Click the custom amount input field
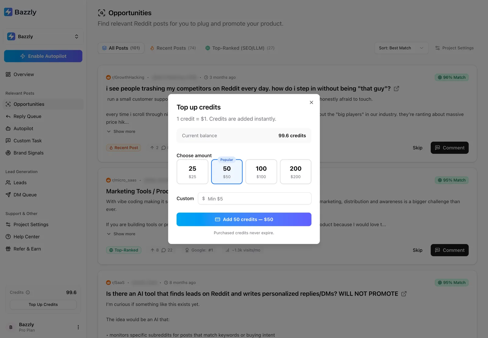488x338 pixels. [x=255, y=199]
